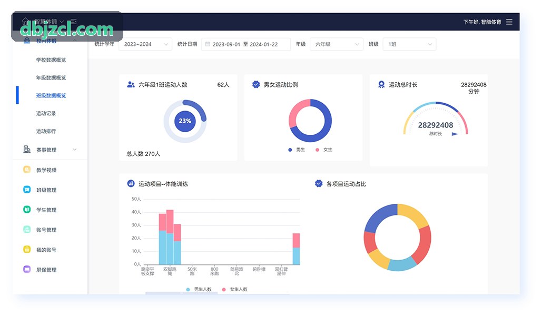This screenshot has height=316, width=542.
Task: Click the 62人 count value
Action: [223, 85]
